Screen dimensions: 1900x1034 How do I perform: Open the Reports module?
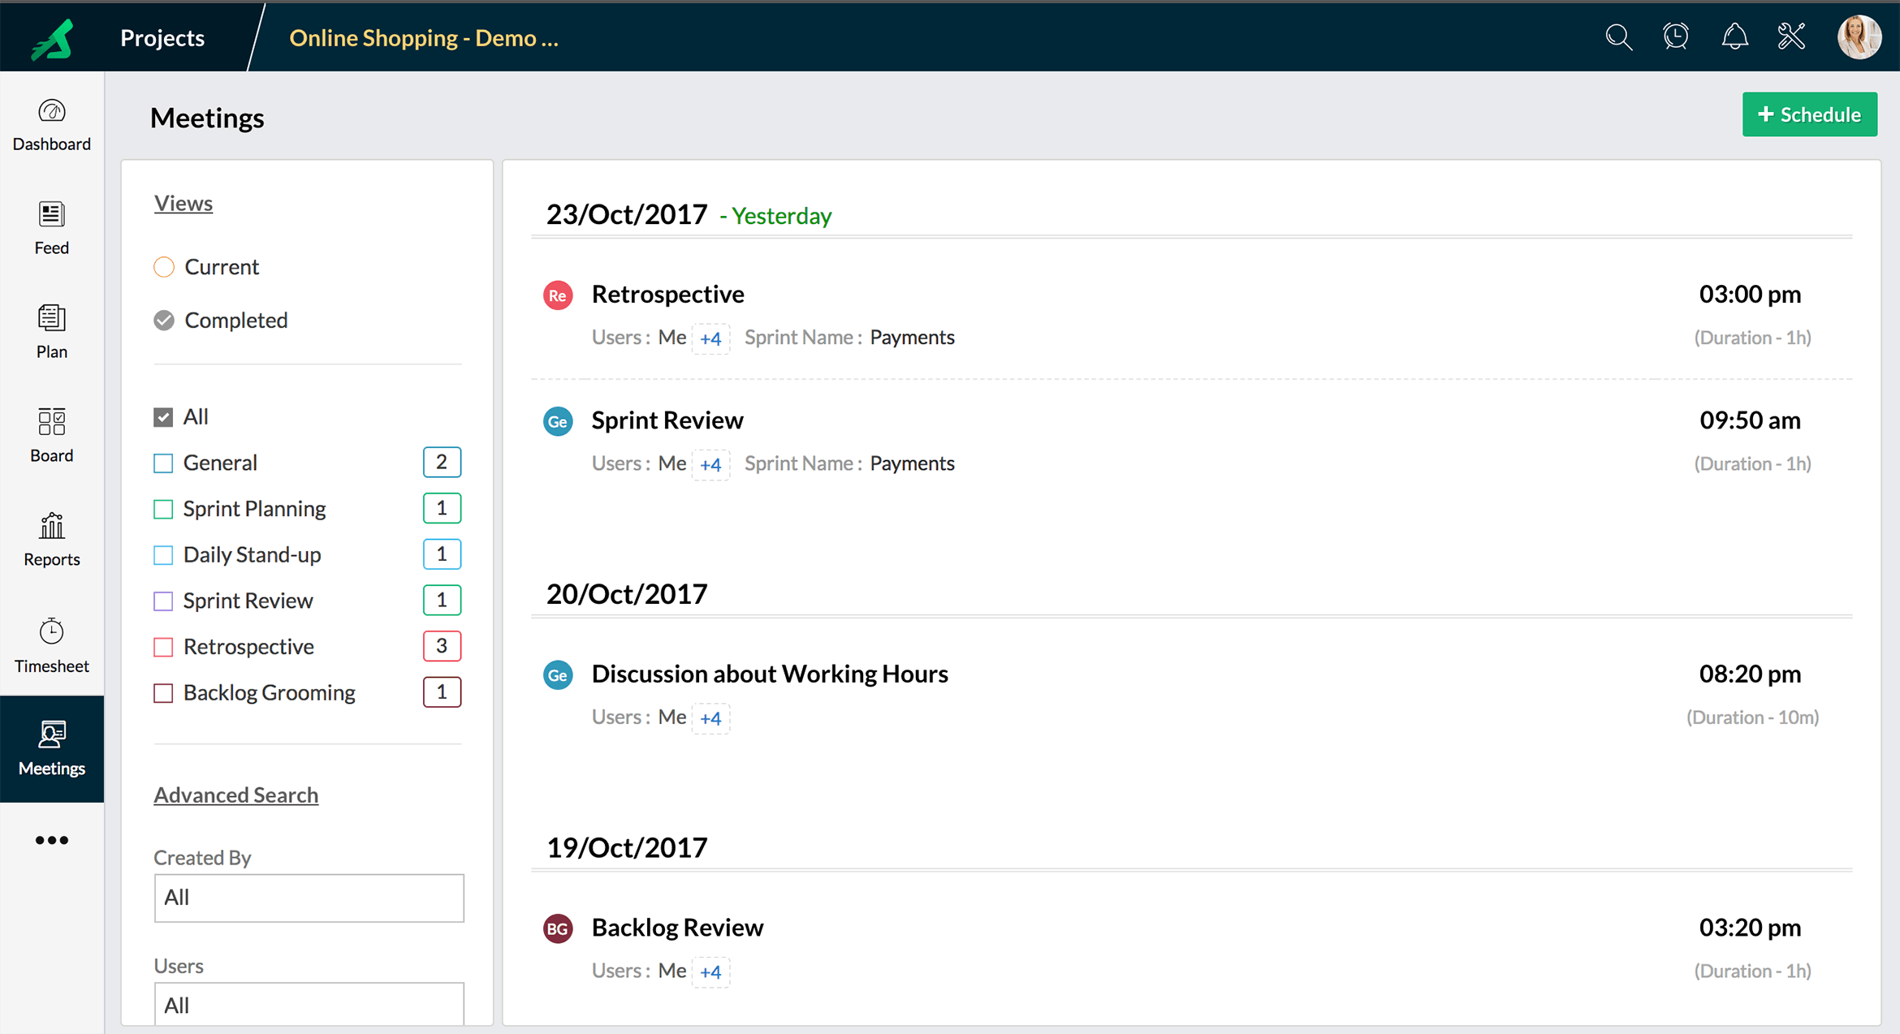point(52,540)
